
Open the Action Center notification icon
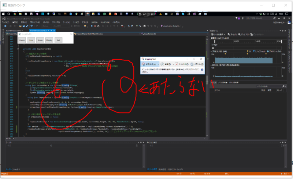click(x=287, y=14)
